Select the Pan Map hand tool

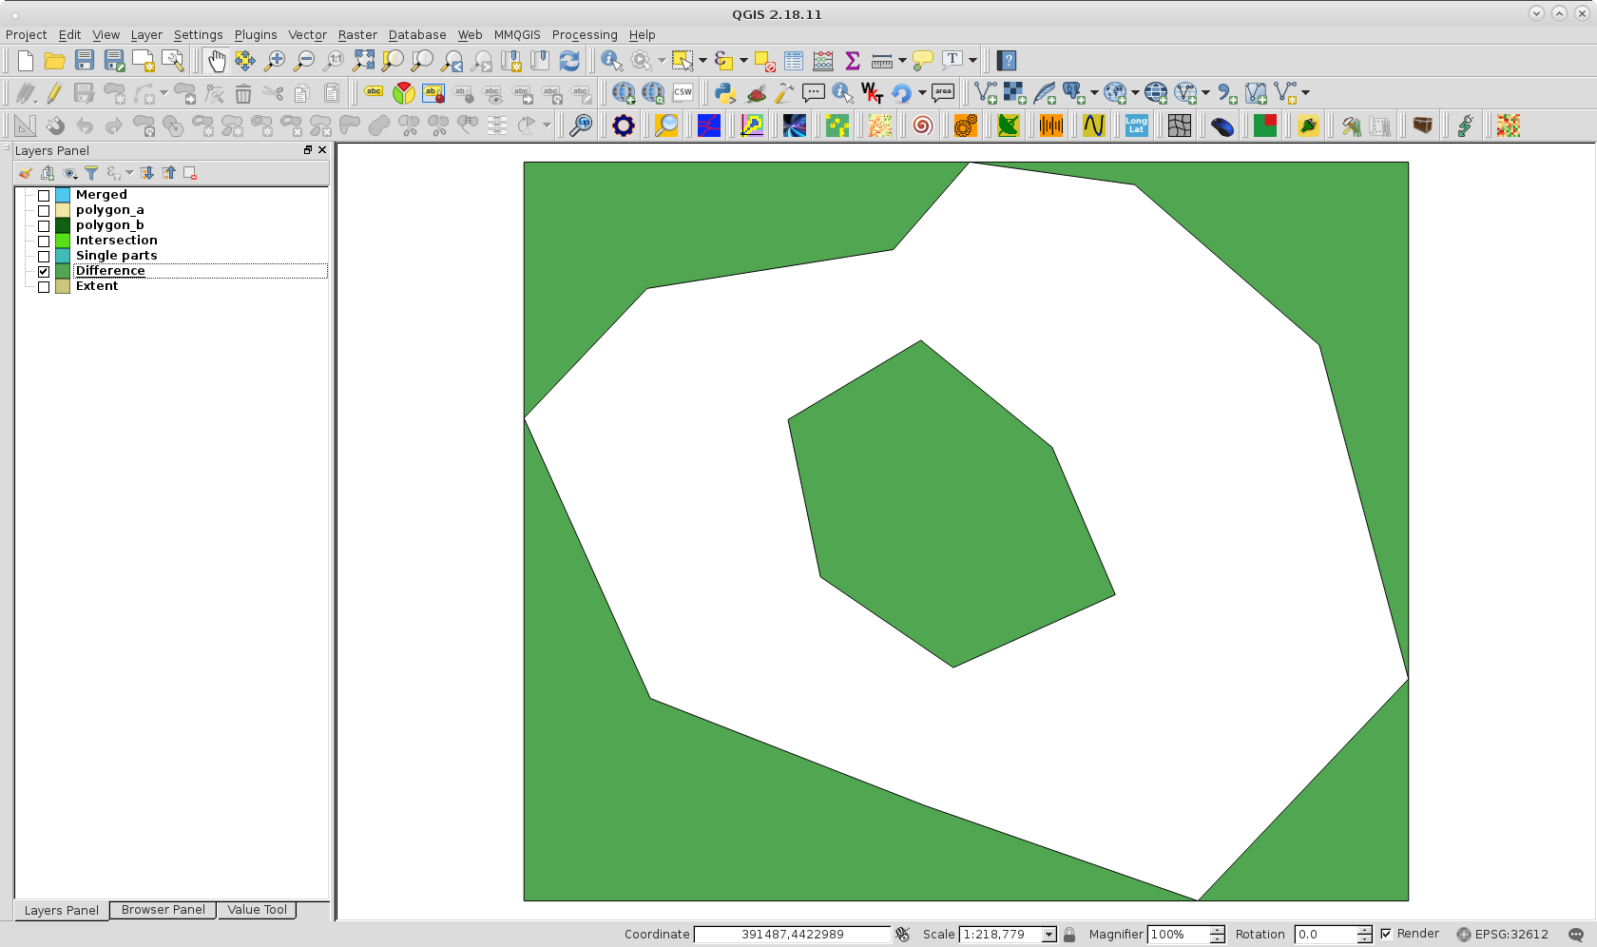point(216,61)
